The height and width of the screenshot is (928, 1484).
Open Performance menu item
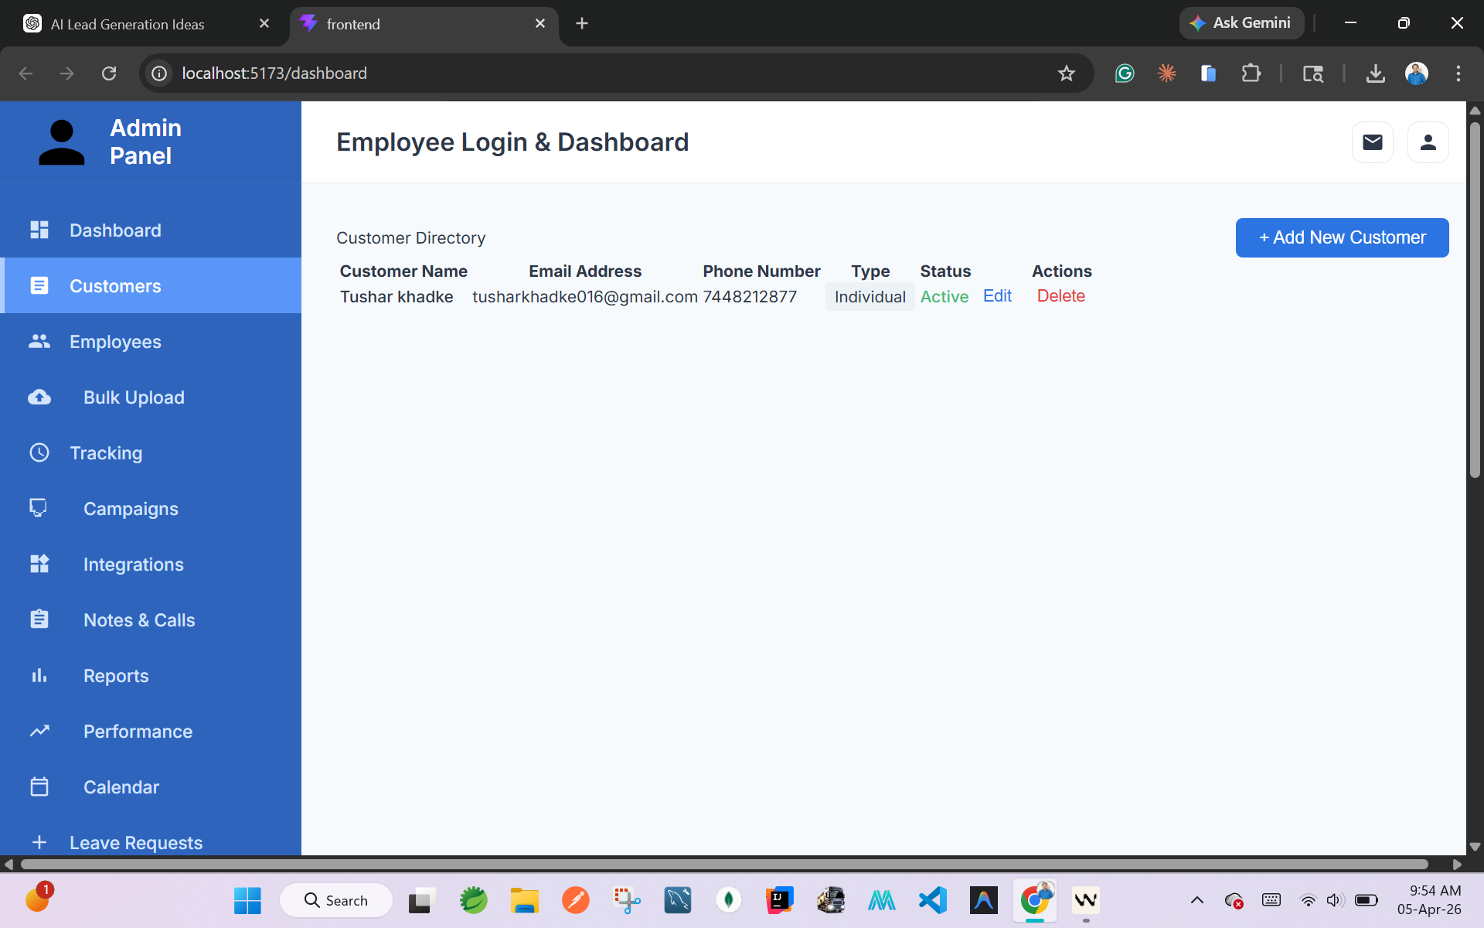click(x=151, y=731)
